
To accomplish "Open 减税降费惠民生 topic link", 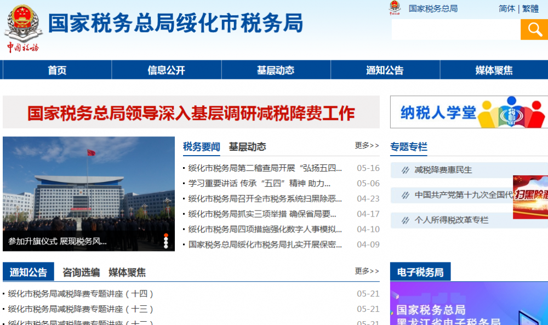I will tap(443, 170).
